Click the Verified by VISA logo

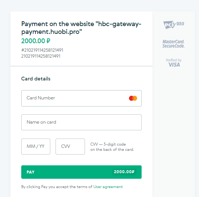(174, 63)
